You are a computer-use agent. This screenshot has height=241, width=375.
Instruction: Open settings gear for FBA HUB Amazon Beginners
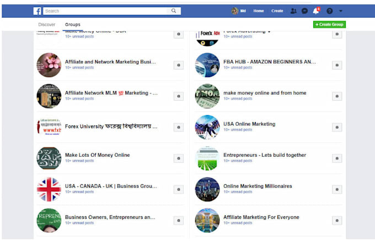coord(337,65)
